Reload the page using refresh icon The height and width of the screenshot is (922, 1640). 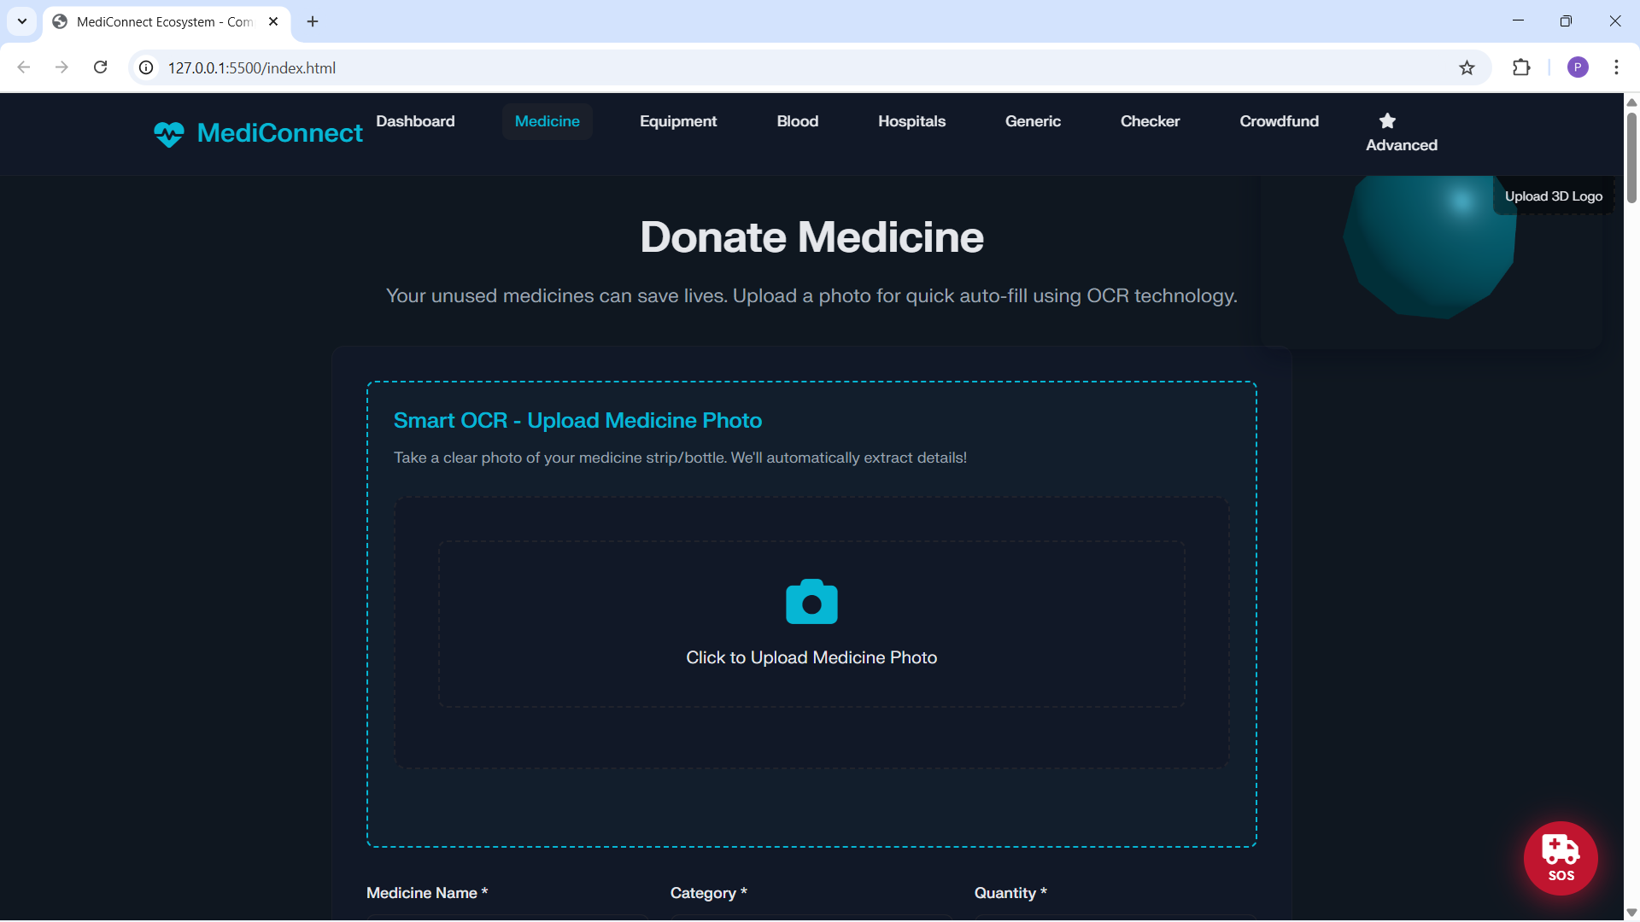click(101, 67)
